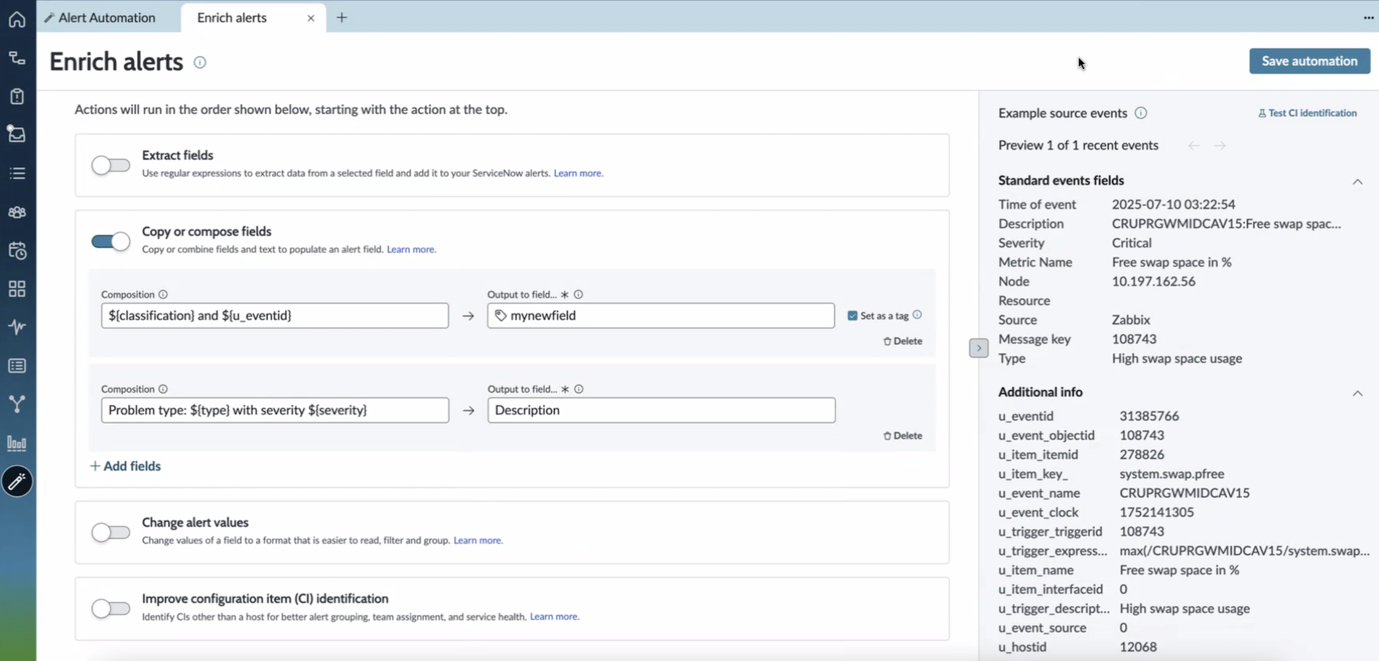Screen dimensions: 1379x661
Task: Click Add fields link
Action: click(x=125, y=466)
